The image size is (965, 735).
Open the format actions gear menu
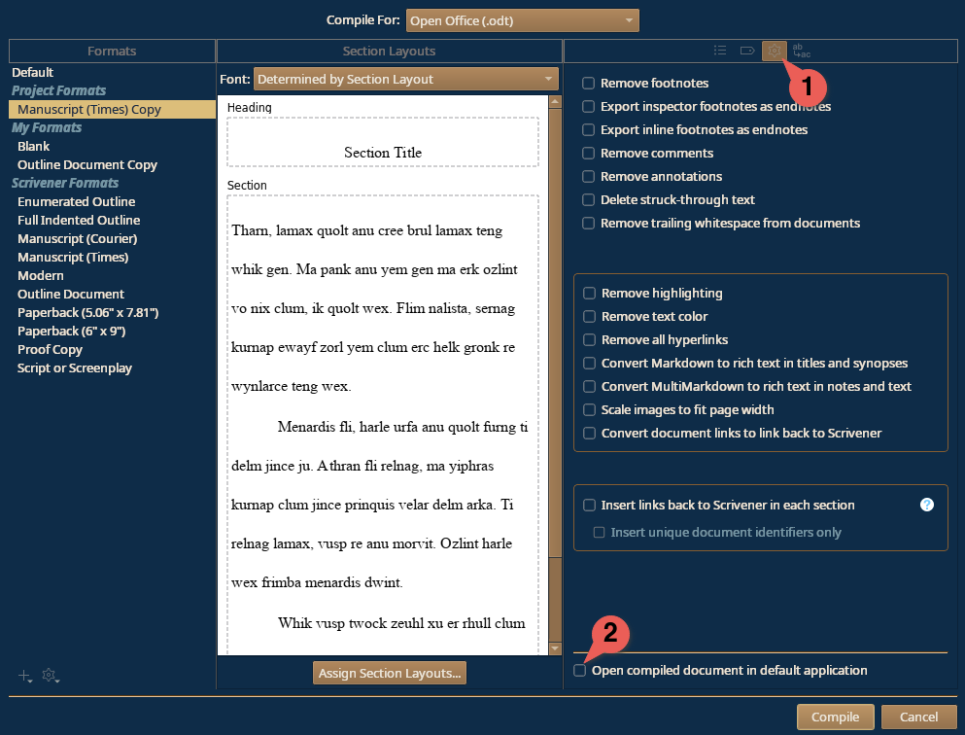[x=51, y=676]
